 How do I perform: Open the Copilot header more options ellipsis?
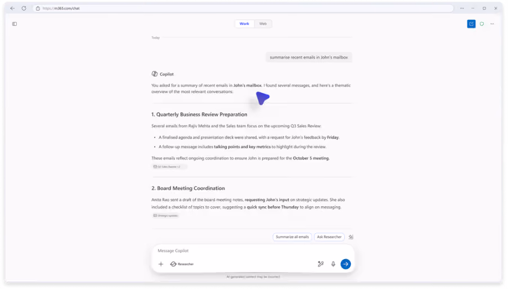(x=492, y=24)
